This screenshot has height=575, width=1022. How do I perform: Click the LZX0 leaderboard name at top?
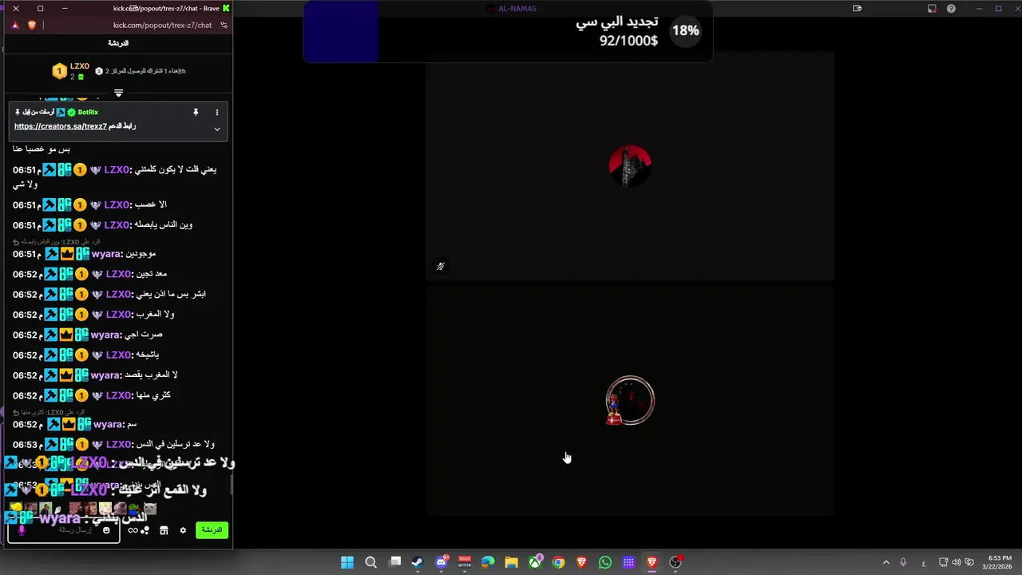pos(80,66)
